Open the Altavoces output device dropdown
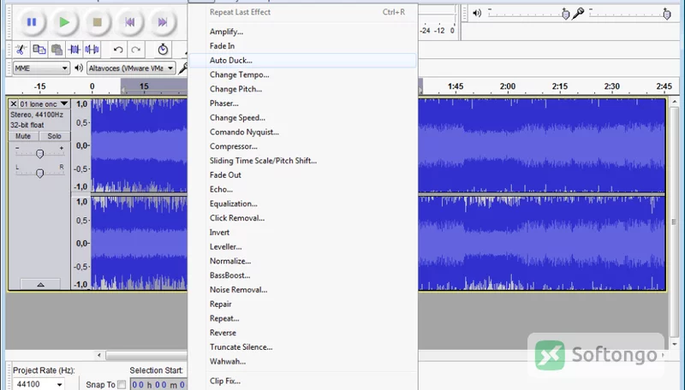Image resolution: width=685 pixels, height=390 pixels. pyautogui.click(x=132, y=68)
